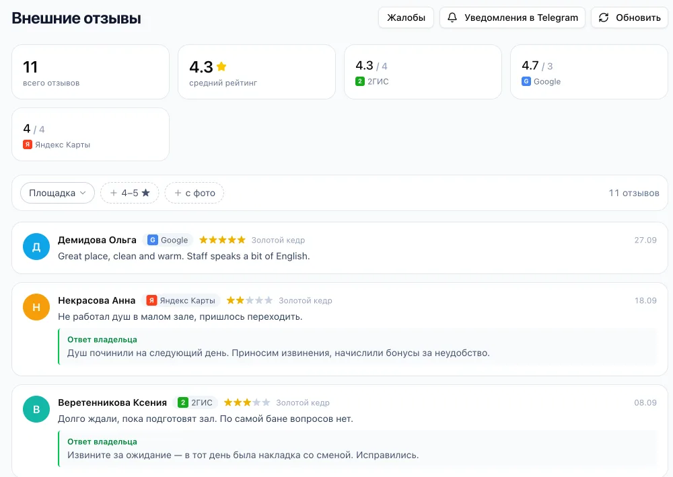Toggle the 4–5 star filter chip

pos(130,193)
